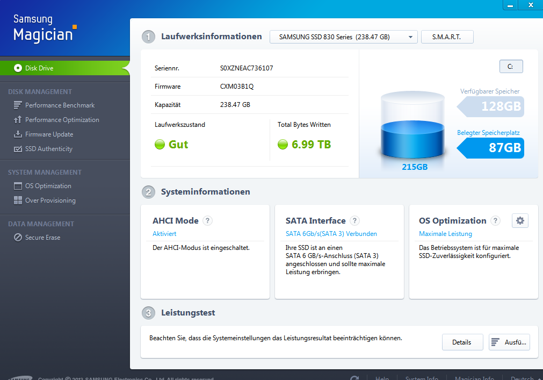This screenshot has height=380, width=543.
Task: Click the Systeminformationen heading
Action: 205,191
